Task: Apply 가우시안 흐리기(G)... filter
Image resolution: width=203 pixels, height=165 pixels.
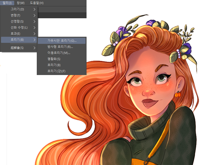Action: tap(62, 41)
